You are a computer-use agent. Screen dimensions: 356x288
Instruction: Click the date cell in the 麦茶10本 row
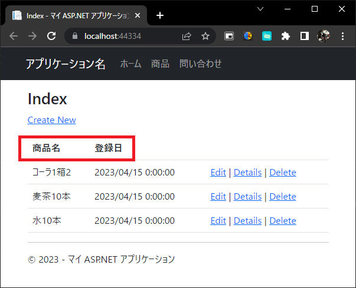(x=135, y=197)
